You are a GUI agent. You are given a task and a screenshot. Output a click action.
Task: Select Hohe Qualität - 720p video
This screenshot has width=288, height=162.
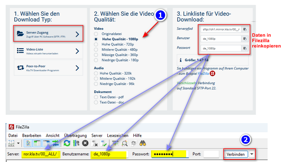tap(96, 44)
